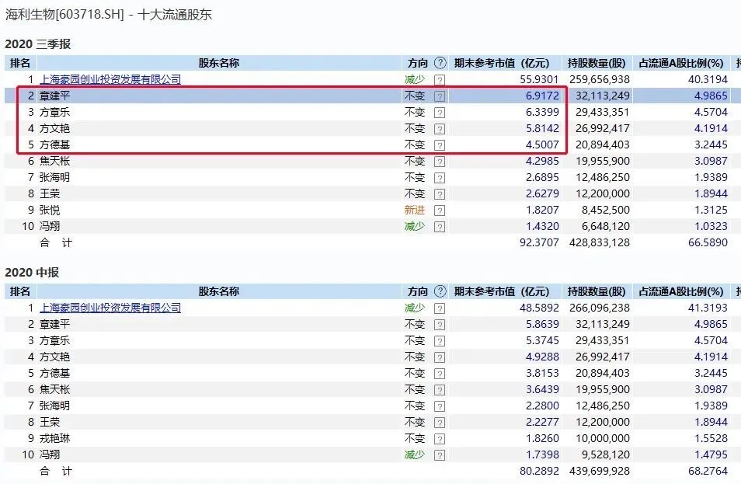The height and width of the screenshot is (484, 741).
Task: Select 方文艳 name in 三季报 table
Action: point(55,128)
